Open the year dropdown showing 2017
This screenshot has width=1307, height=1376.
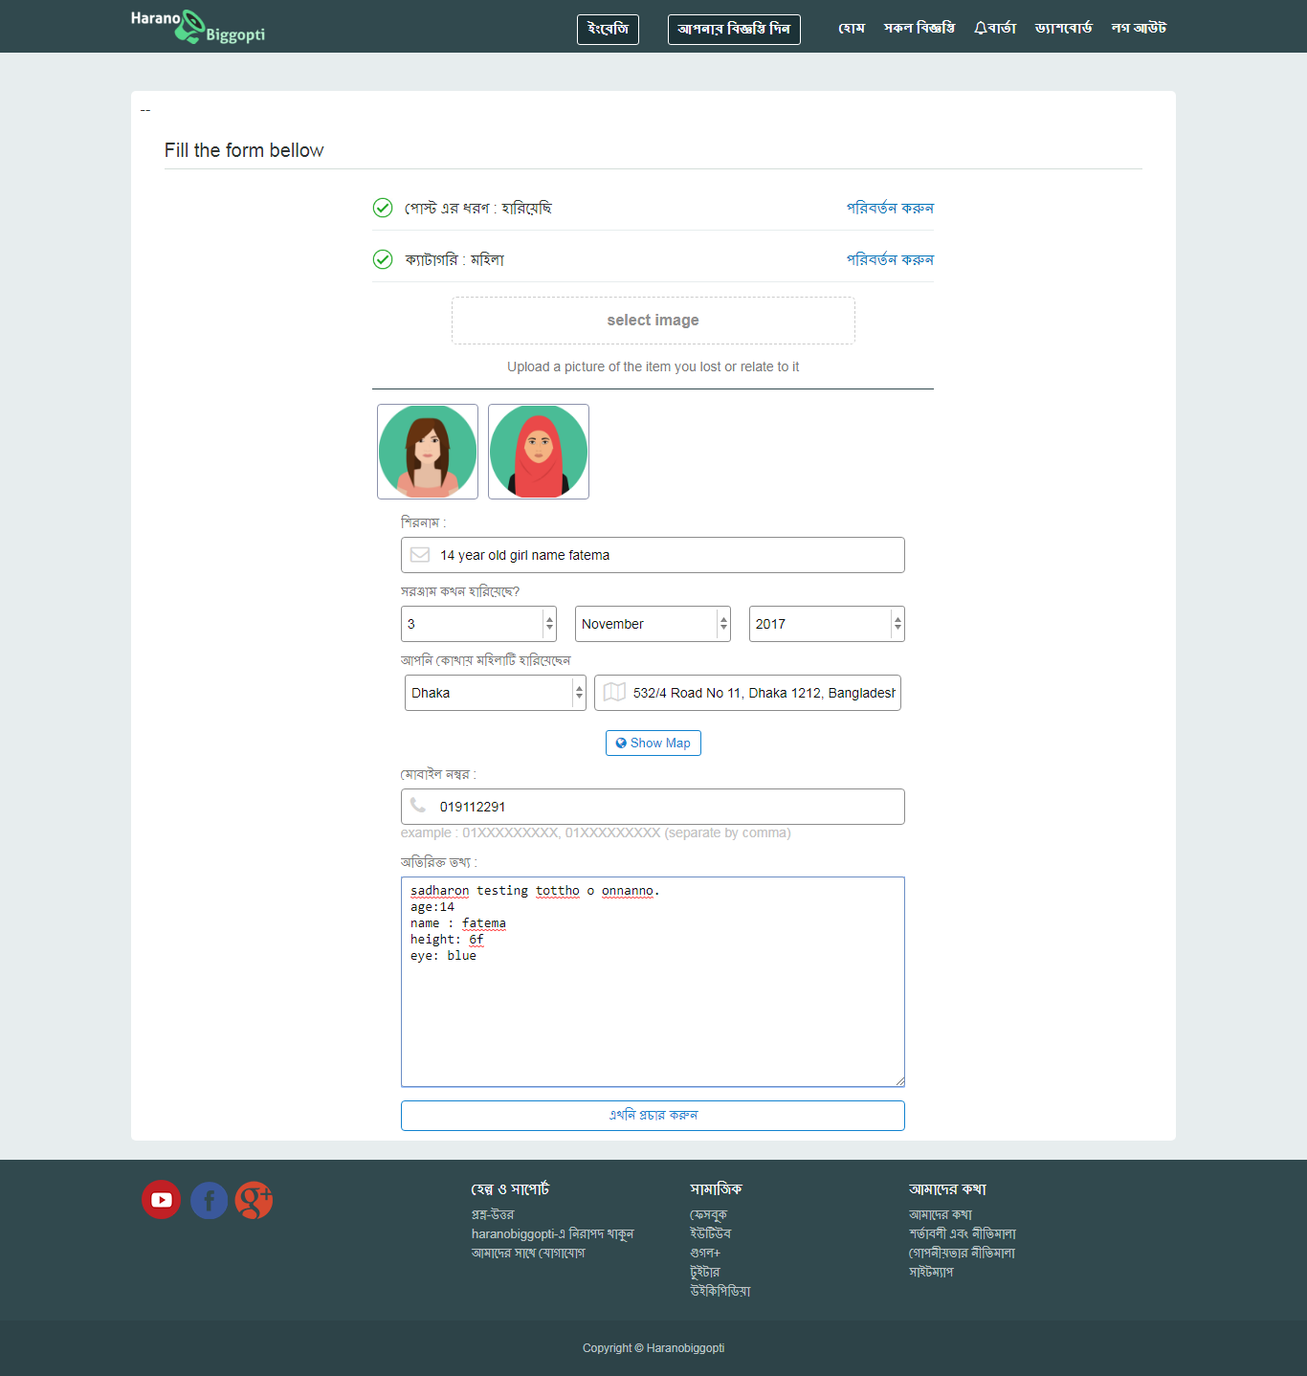point(827,624)
